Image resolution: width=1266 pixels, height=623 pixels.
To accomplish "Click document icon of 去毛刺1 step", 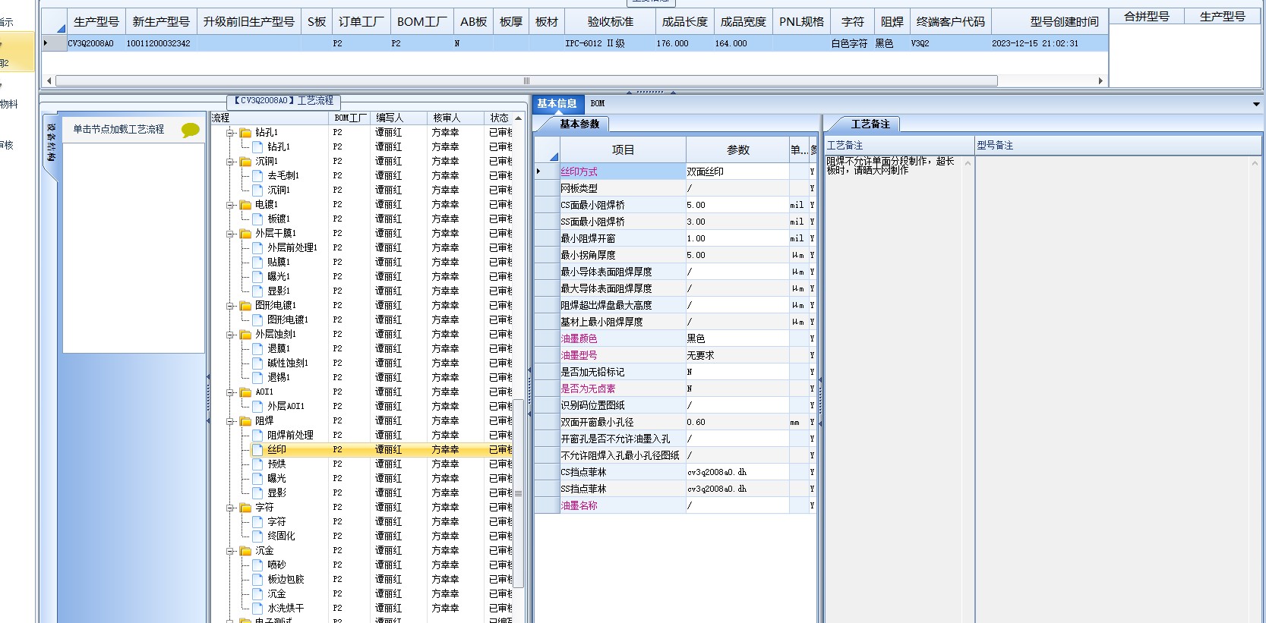I will point(257,175).
